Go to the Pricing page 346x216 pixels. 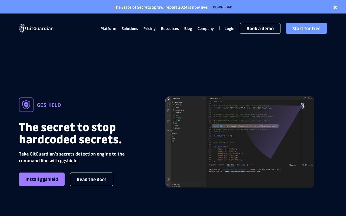tap(149, 29)
